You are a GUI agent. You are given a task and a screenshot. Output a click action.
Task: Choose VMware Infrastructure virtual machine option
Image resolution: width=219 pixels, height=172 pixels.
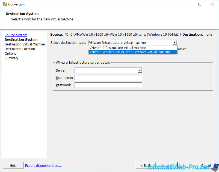point(133,48)
